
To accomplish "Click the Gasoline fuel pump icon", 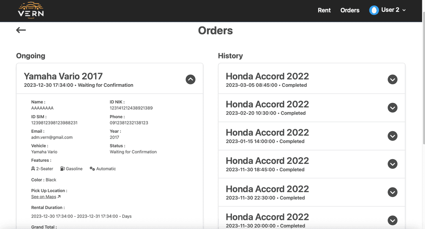I will [x=63, y=169].
